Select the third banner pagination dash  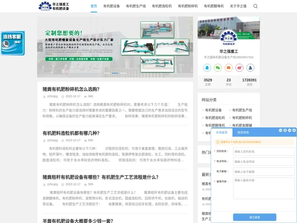point(123,73)
